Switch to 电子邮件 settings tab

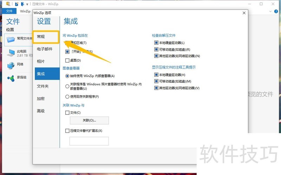[47, 49]
